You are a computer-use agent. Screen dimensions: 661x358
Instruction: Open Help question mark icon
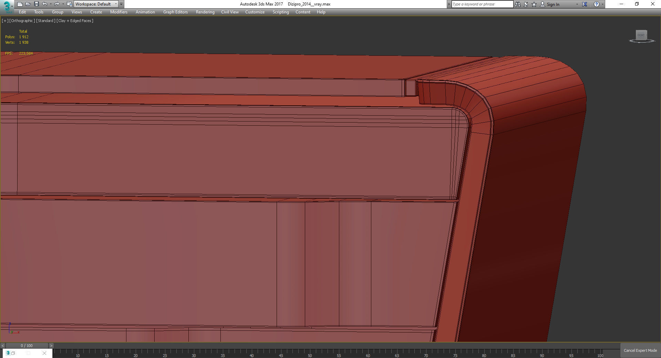pos(597,4)
